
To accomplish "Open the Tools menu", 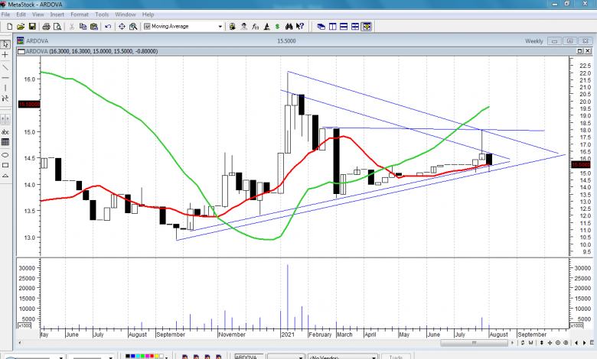I will pyautogui.click(x=102, y=15).
